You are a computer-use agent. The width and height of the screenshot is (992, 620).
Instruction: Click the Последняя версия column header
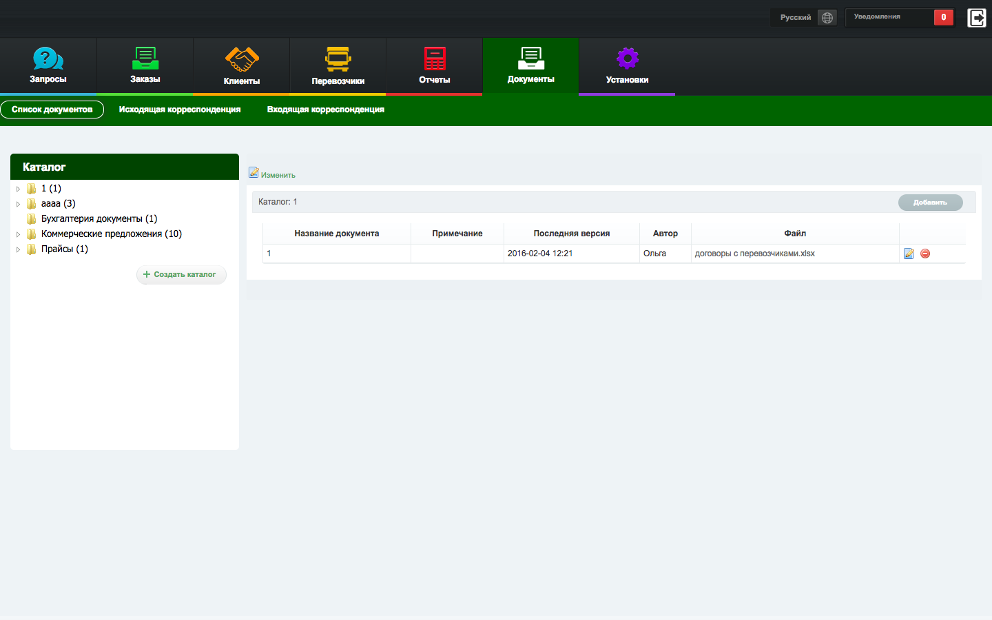[x=572, y=234]
